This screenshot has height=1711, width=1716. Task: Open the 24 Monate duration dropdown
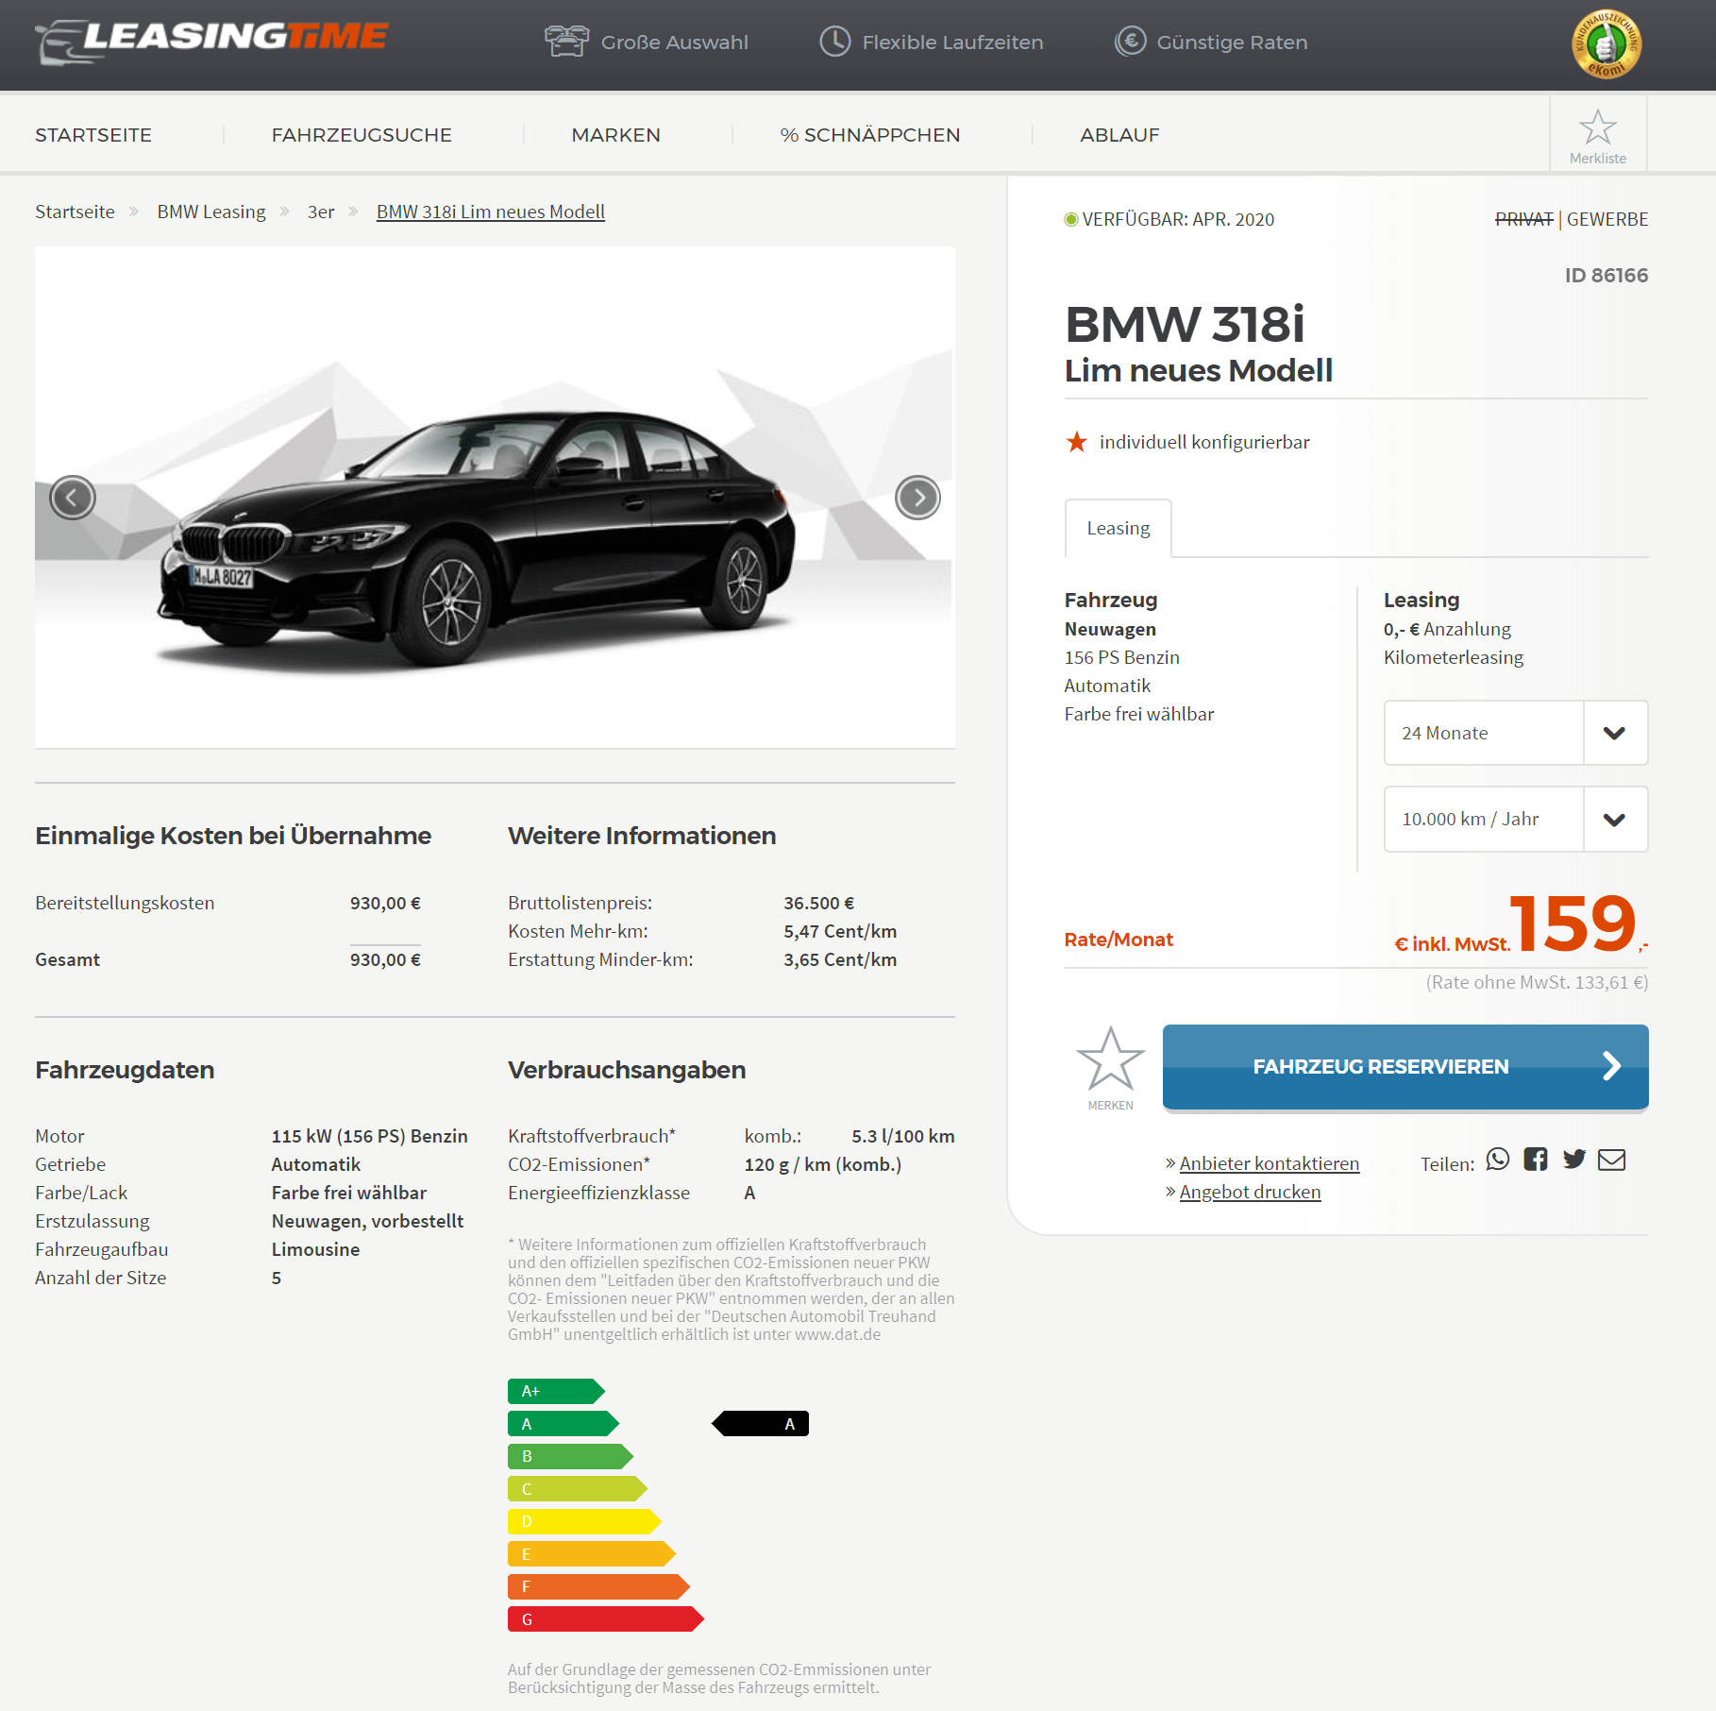click(1516, 733)
